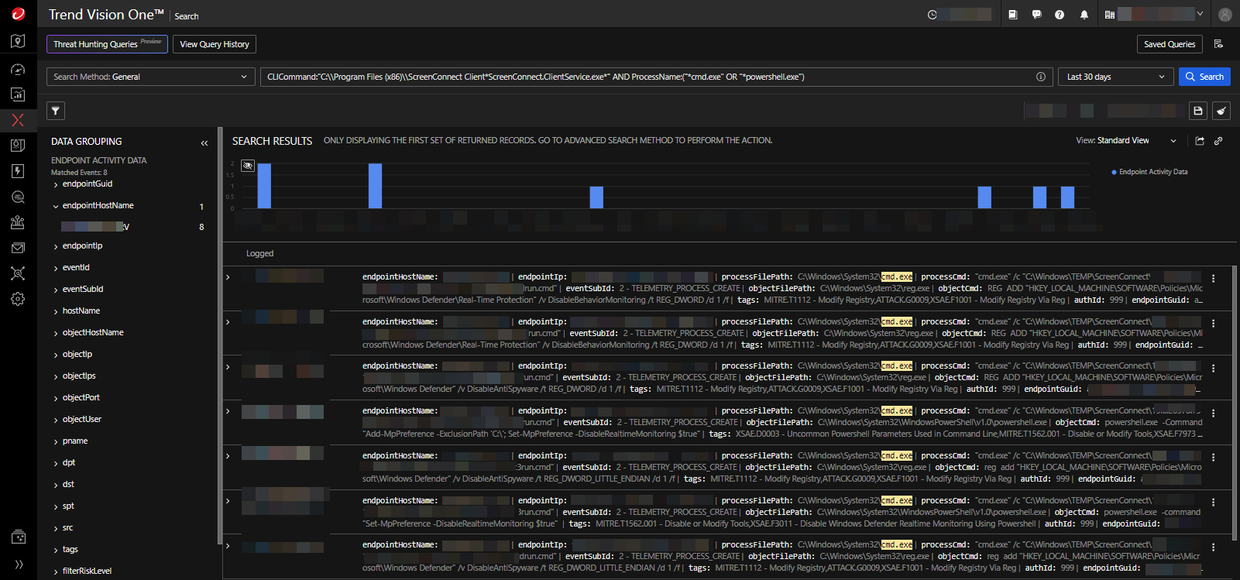
Task: Click the save query disk icon
Action: [x=1197, y=111]
